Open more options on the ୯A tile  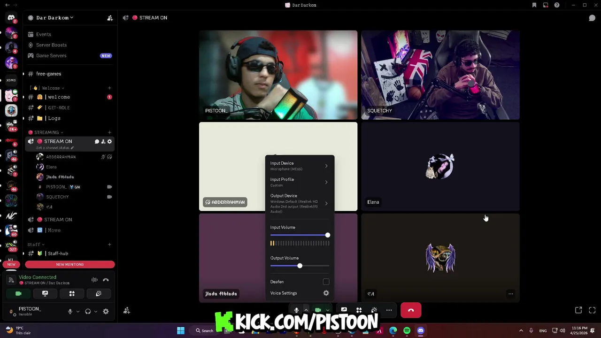pos(511,294)
